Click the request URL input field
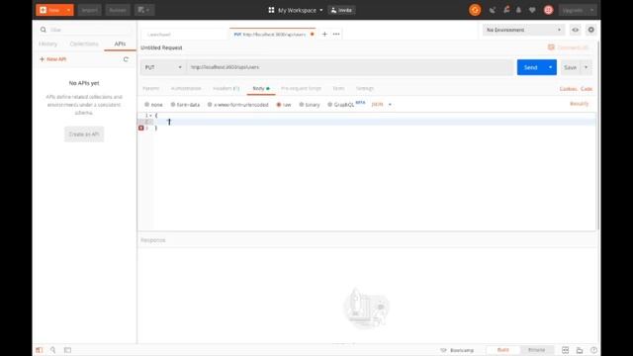 coord(349,67)
